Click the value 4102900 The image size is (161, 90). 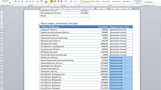(x=104, y=74)
